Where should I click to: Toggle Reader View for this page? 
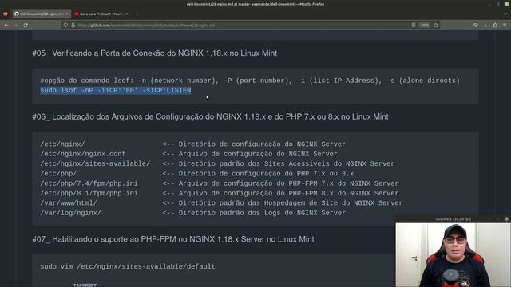point(414,25)
